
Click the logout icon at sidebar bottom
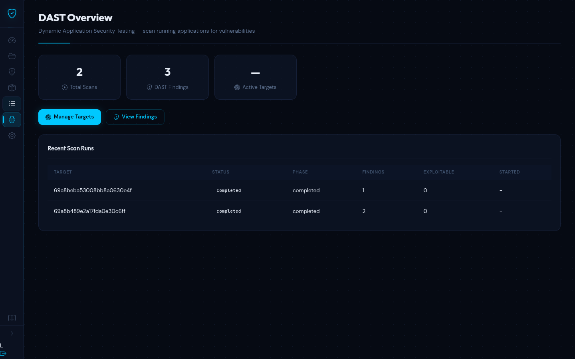pos(4,353)
